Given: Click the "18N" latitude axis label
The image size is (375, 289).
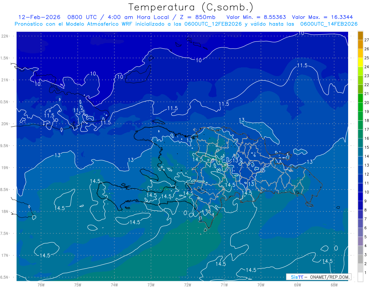Looking at the screenshot, I should [x=5, y=212].
